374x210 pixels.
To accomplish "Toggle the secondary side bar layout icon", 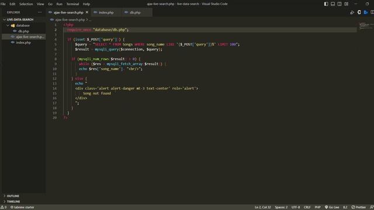I will pos(340,4).
